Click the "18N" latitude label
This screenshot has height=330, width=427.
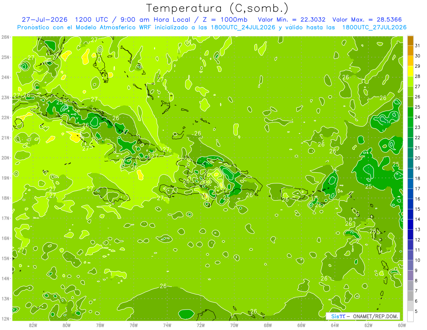coord(5,198)
